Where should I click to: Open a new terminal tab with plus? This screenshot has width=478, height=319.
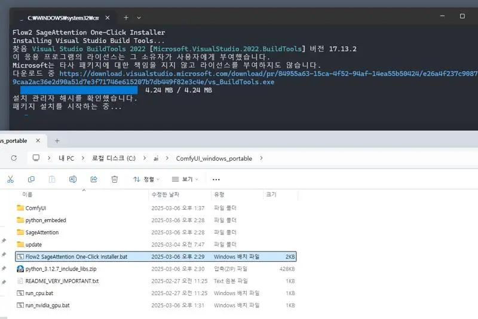tap(126, 18)
